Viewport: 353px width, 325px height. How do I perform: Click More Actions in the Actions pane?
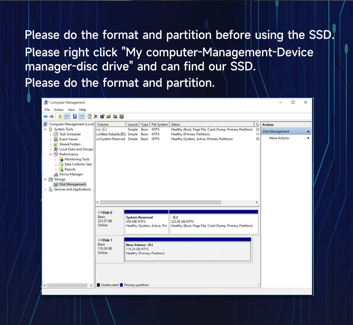[279, 138]
